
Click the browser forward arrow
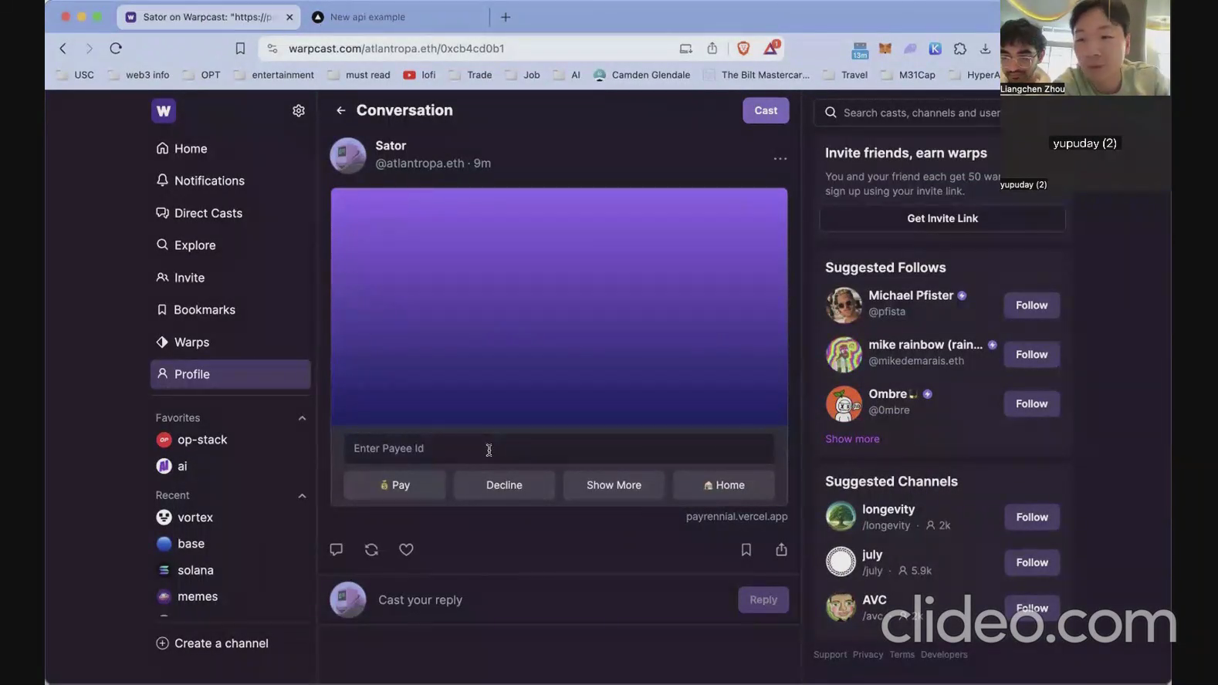pos(89,48)
